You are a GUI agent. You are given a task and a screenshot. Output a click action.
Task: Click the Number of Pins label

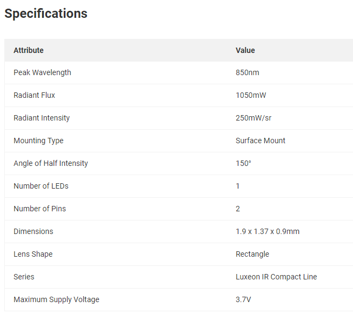(x=39, y=209)
